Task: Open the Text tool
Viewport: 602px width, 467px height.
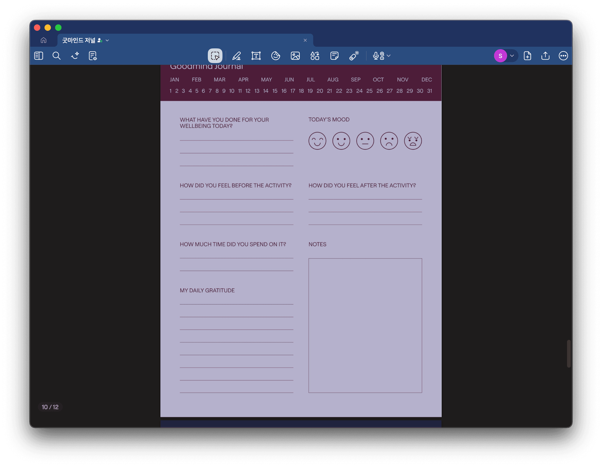Action: [x=256, y=56]
